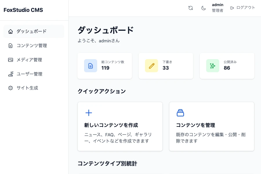The width and height of the screenshot is (261, 174).
Task: Click the logout arrow icon beside ログアウト
Action: 232,8
